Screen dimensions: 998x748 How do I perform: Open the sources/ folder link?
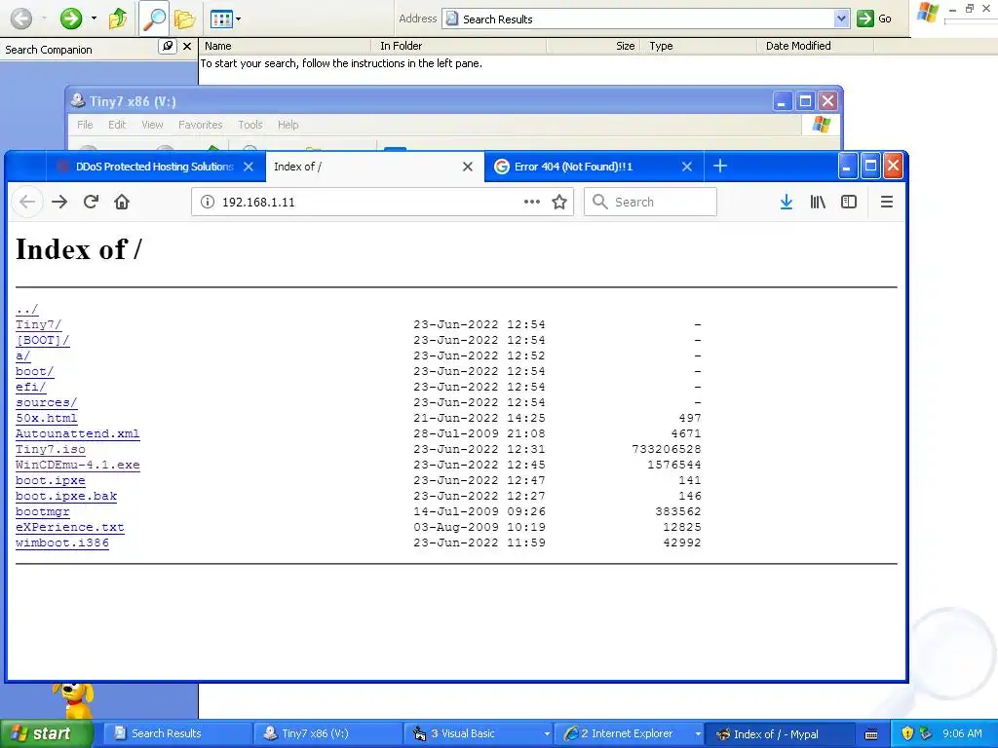[x=46, y=402]
